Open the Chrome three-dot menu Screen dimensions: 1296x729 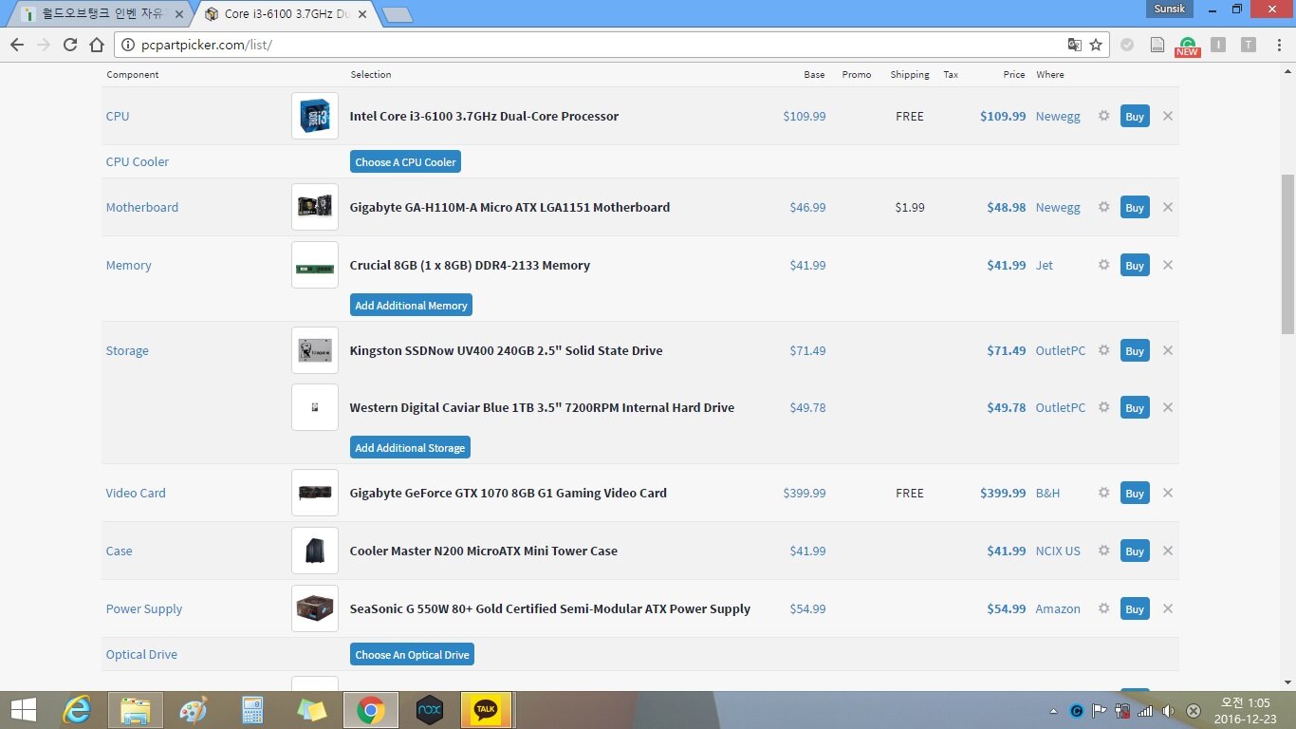pyautogui.click(x=1277, y=45)
